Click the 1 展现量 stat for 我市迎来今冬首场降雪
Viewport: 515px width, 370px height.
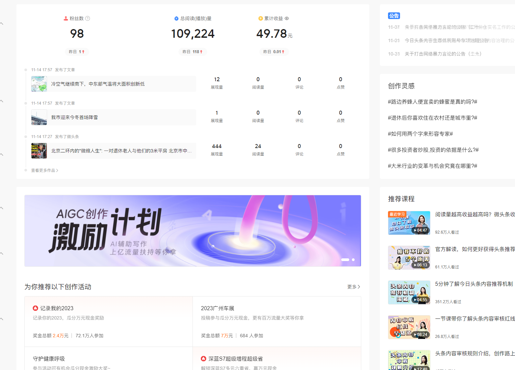[x=217, y=116]
